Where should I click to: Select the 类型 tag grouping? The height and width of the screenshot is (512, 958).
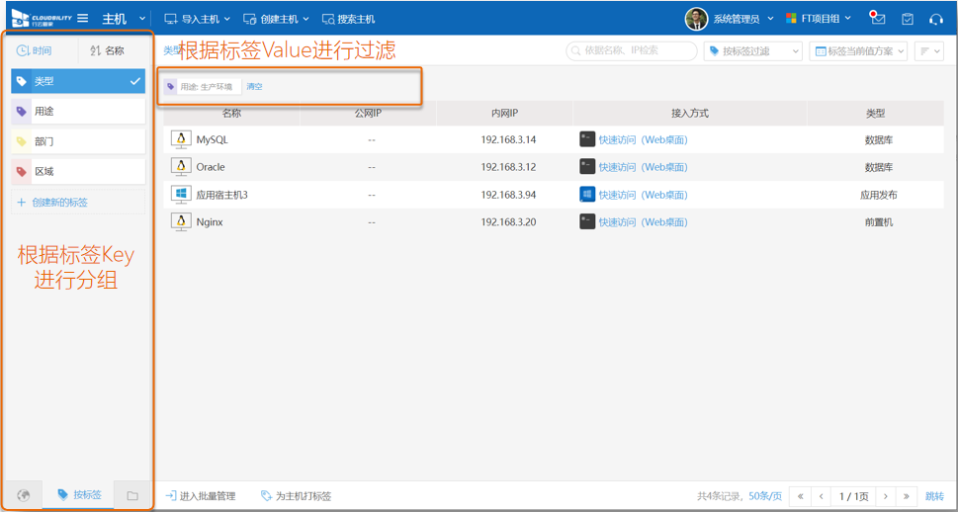tap(78, 82)
